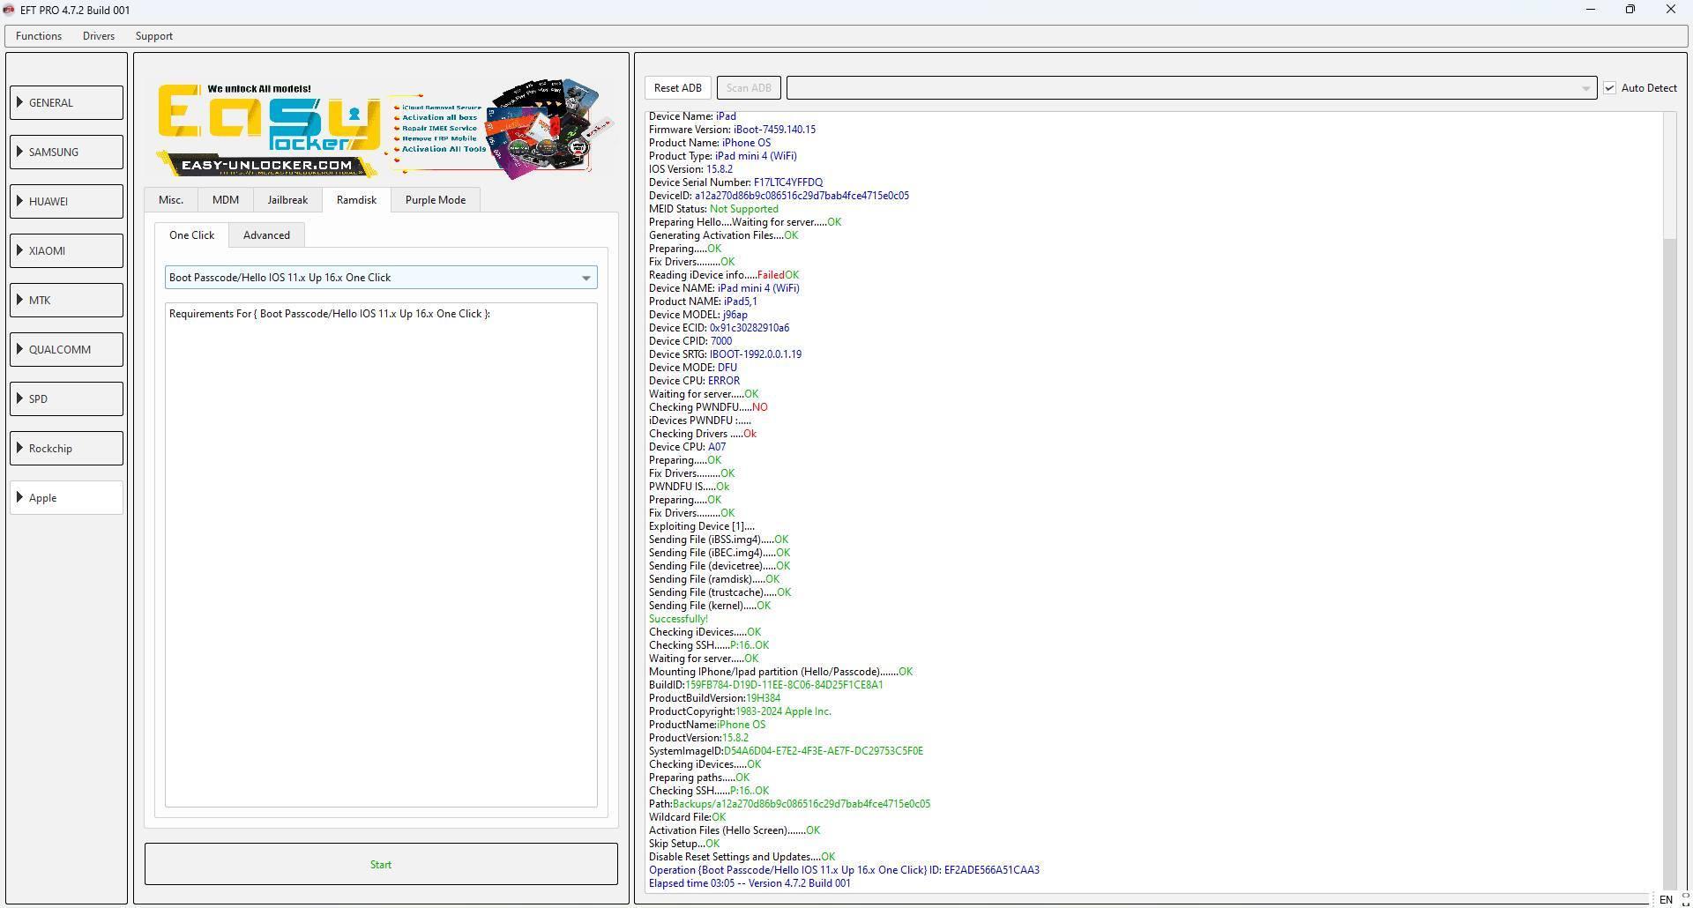Switch to the Jailbreak tab
Image resolution: width=1693 pixels, height=908 pixels.
[287, 200]
